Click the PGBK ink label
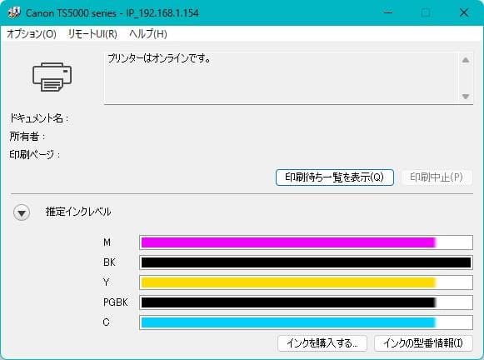 tap(116, 302)
